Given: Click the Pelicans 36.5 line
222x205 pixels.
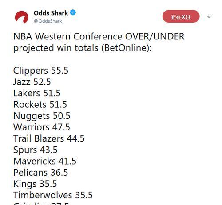Looking at the screenshot, I should [40, 173].
